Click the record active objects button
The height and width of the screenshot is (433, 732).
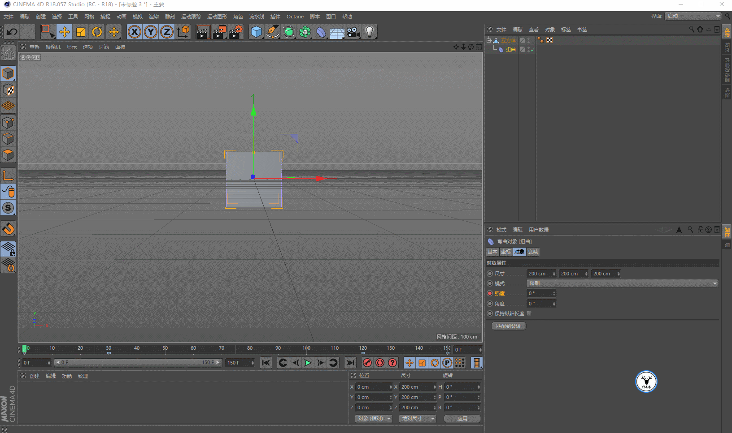pos(367,363)
